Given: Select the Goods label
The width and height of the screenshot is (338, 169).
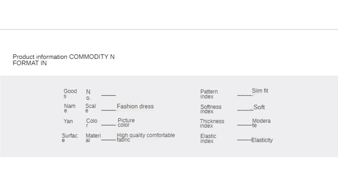Looking at the screenshot, I should tap(70, 93).
